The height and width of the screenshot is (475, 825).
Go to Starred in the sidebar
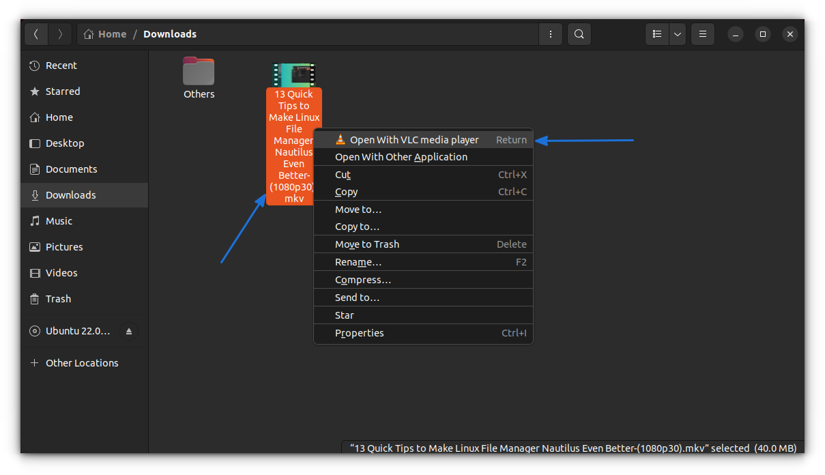(x=63, y=91)
